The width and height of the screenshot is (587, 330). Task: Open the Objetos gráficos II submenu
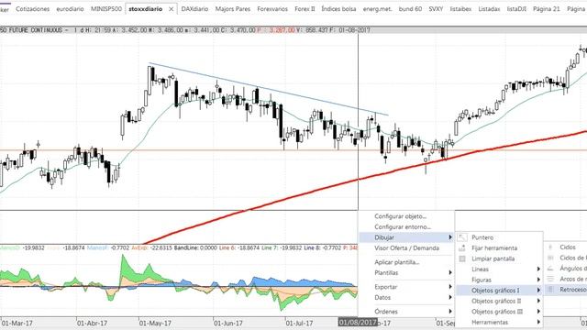point(499,301)
